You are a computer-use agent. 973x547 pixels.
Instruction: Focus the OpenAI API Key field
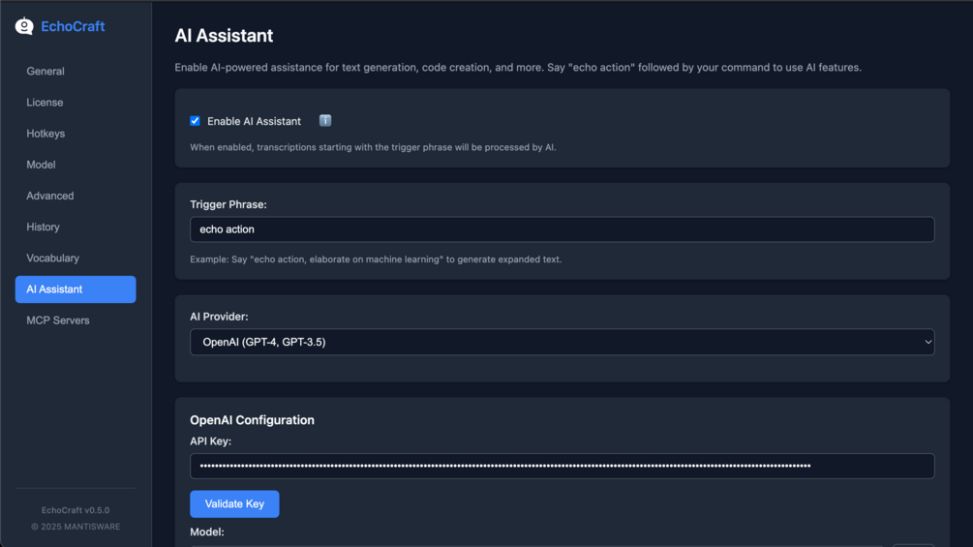[562, 466]
